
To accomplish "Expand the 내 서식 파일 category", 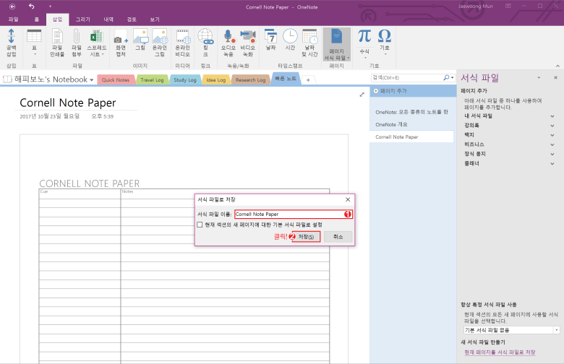I will (x=552, y=116).
